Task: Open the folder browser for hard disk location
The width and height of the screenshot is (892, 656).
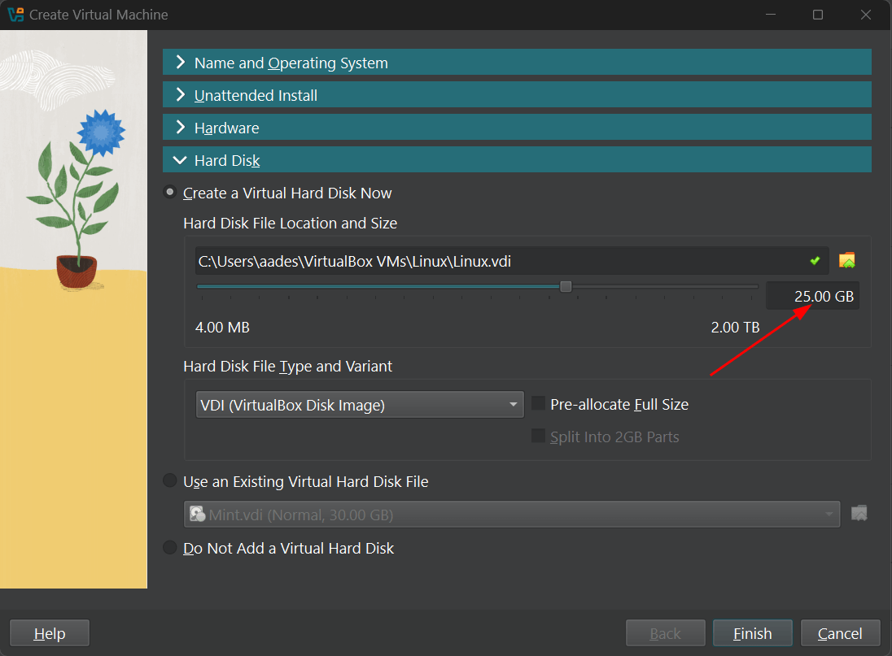Action: pos(846,260)
